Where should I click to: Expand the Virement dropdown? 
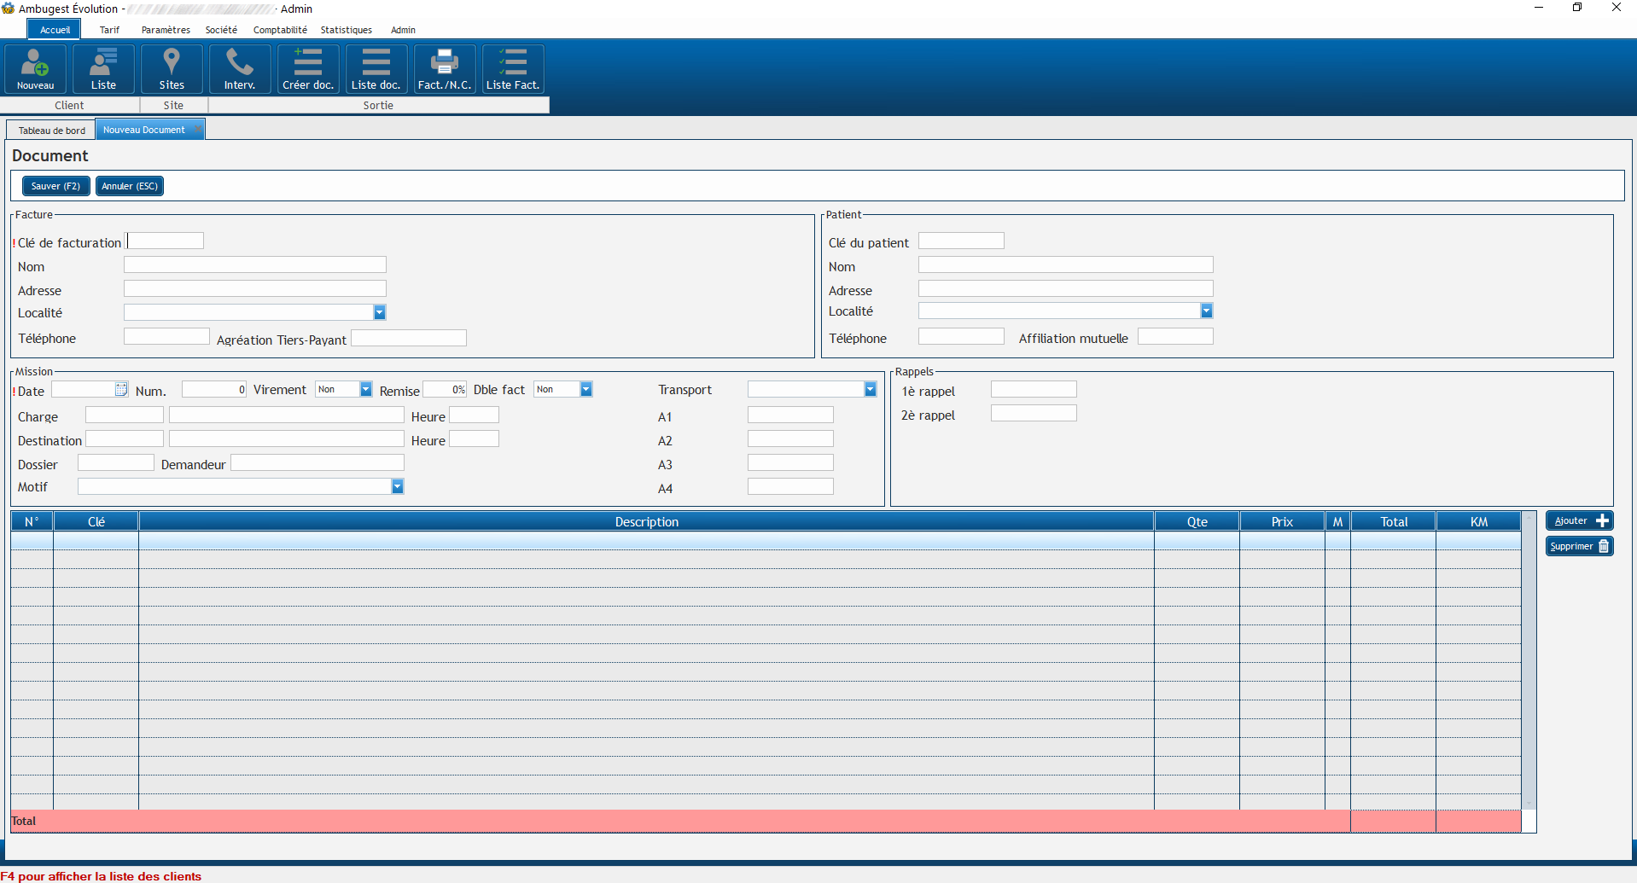point(366,390)
